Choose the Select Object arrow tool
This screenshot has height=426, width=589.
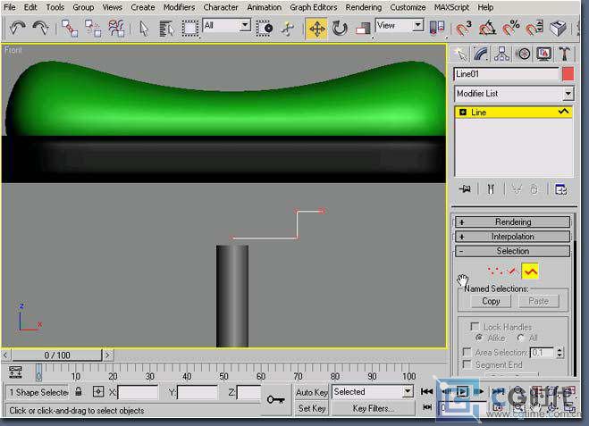click(x=144, y=29)
